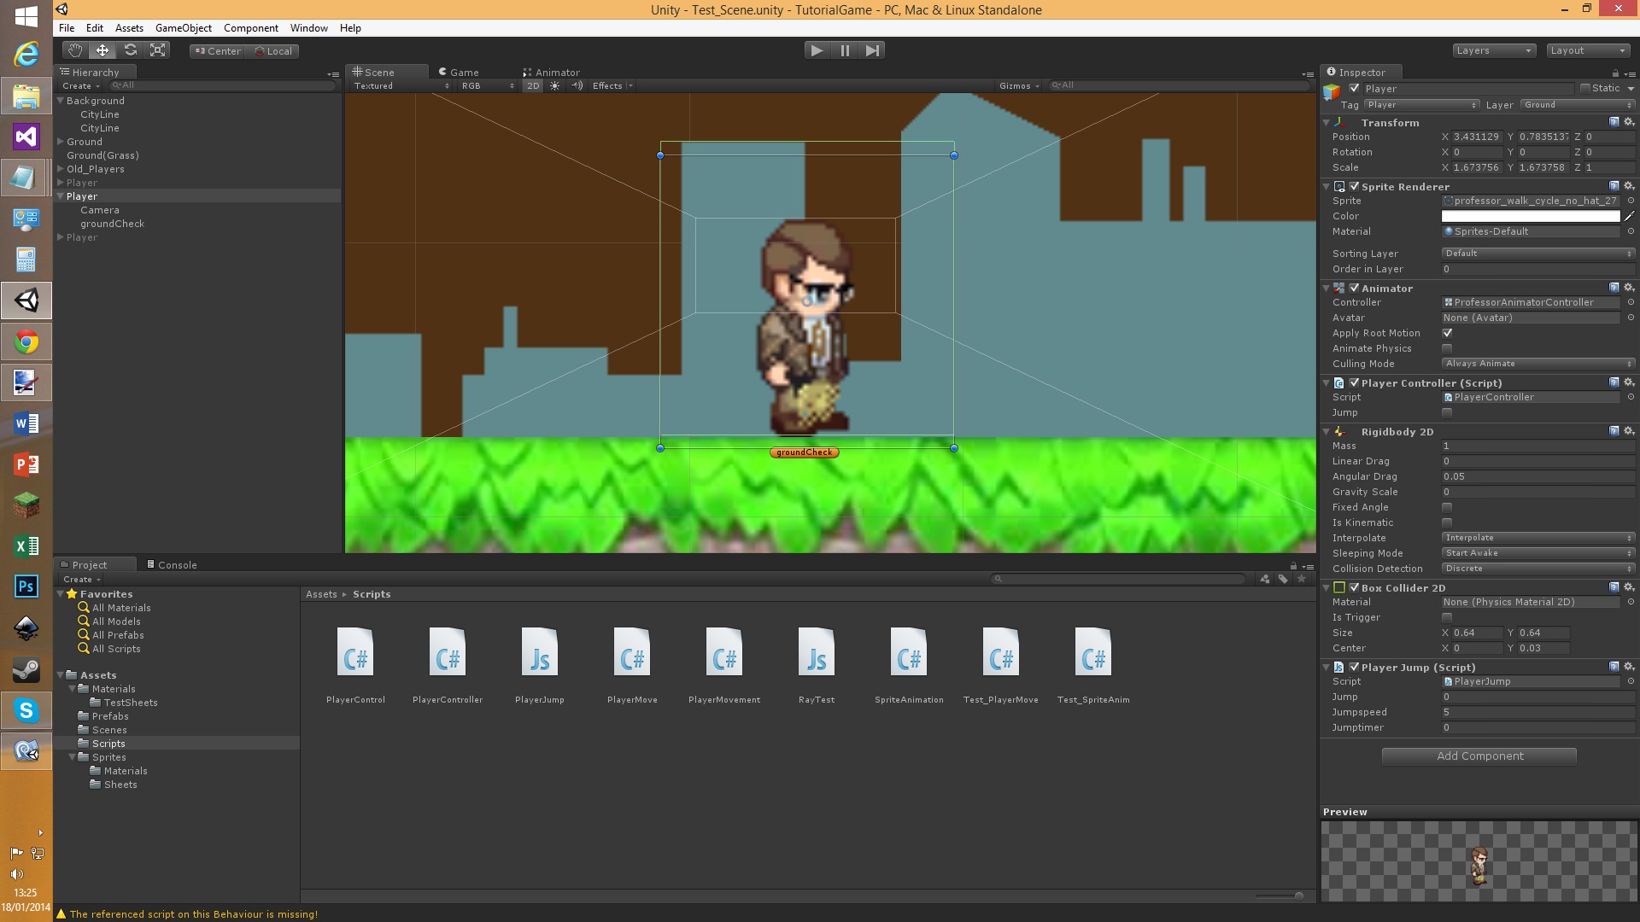Click the Step frame button
Screen dimensions: 1640x922
(872, 50)
